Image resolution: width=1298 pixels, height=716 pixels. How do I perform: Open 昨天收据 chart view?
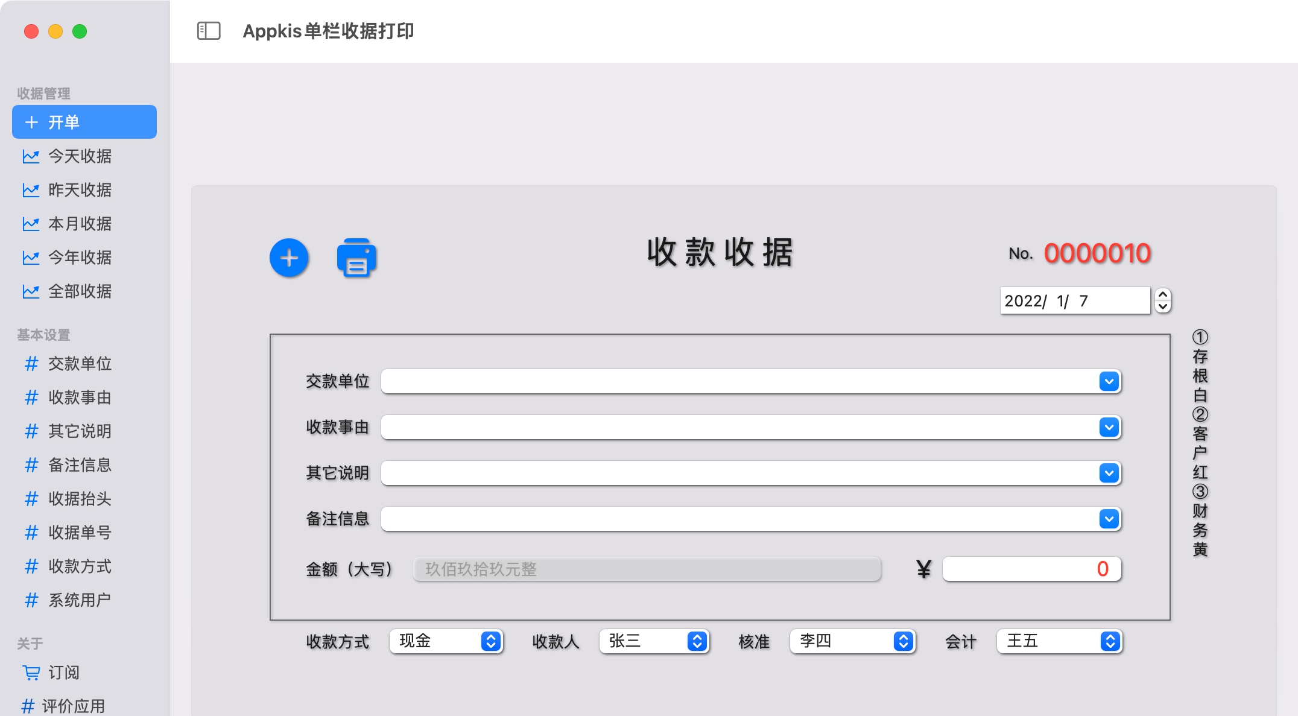(80, 190)
